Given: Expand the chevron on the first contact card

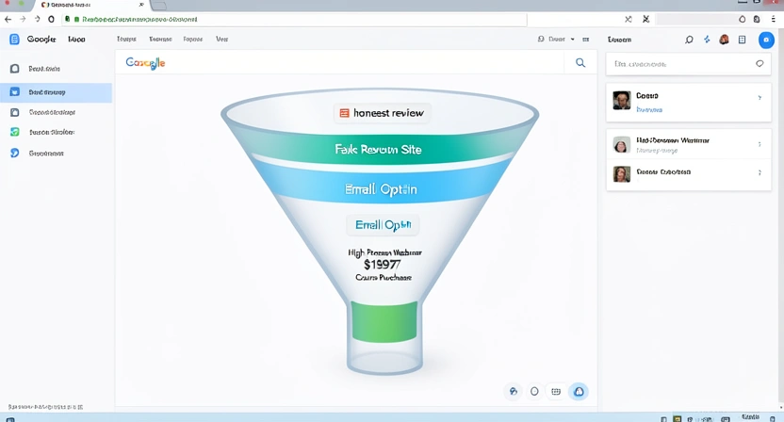Looking at the screenshot, I should click(759, 98).
